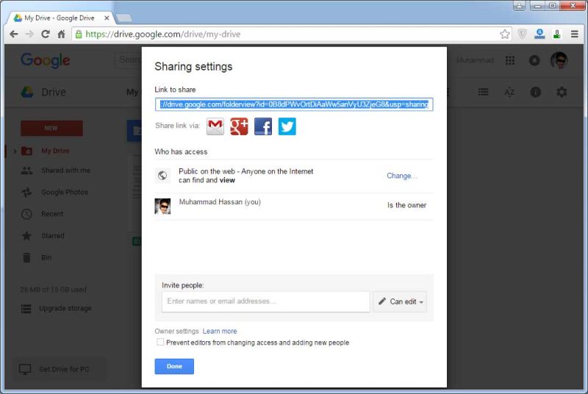Go back with browser back arrow

pos(14,34)
